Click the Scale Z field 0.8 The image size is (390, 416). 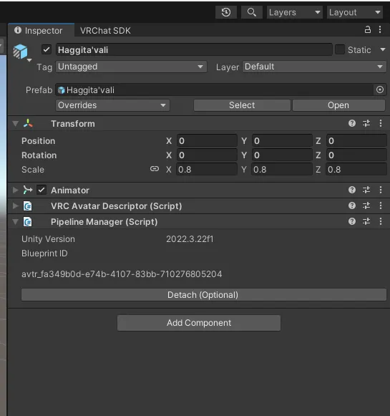point(356,170)
